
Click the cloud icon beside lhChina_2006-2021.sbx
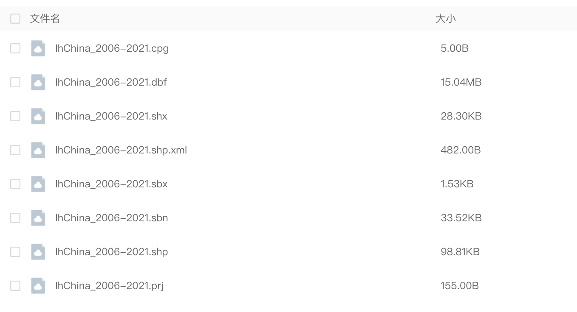coord(38,184)
